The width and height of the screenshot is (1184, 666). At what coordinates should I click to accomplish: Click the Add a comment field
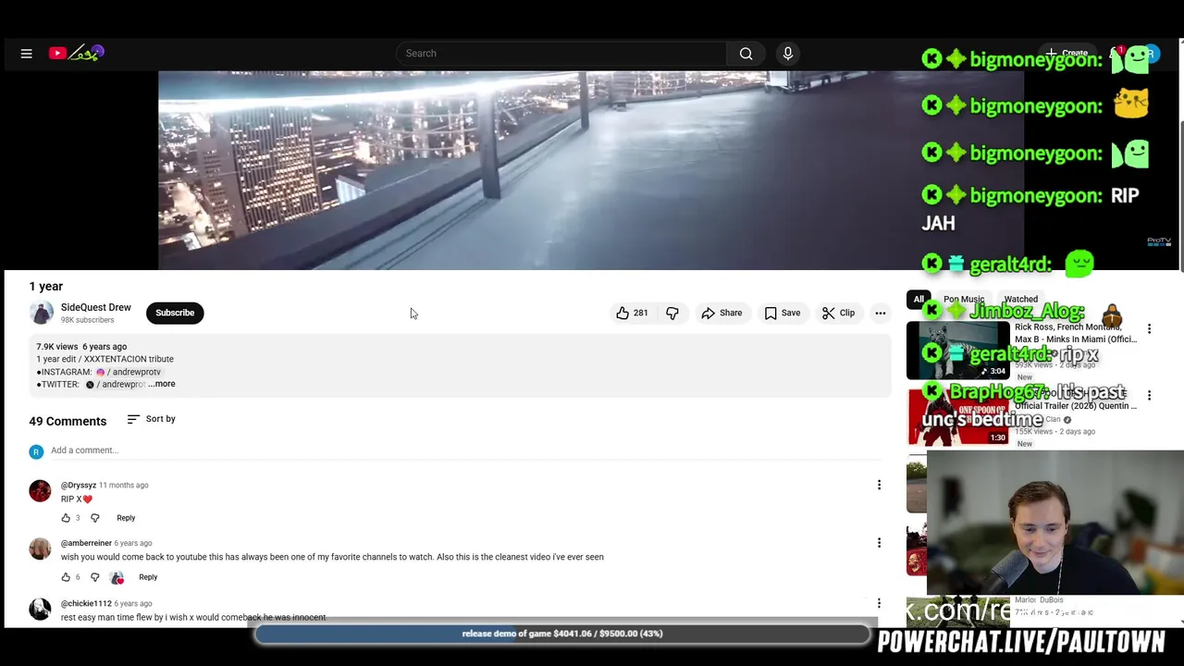[x=467, y=450]
